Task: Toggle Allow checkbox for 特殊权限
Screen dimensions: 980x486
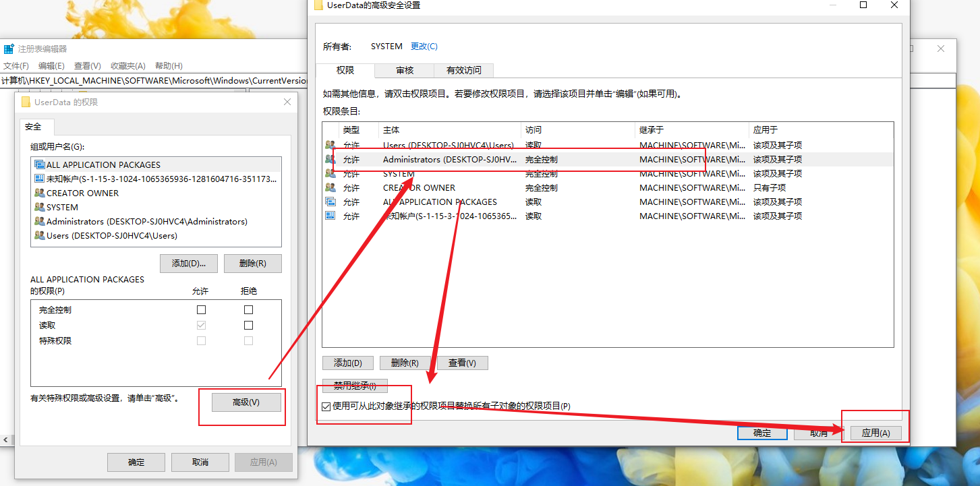Action: tap(201, 341)
